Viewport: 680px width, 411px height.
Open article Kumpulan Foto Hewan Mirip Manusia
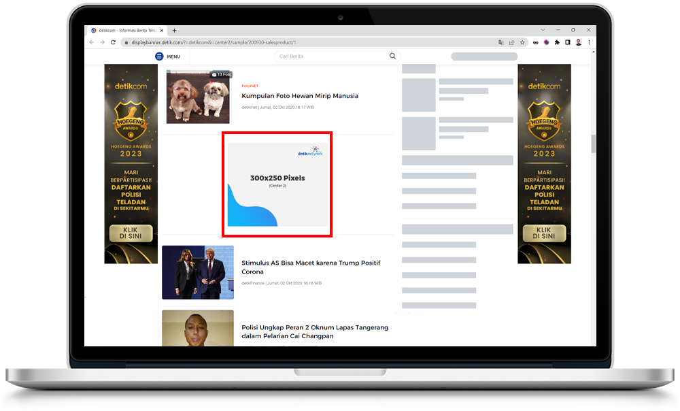point(300,96)
